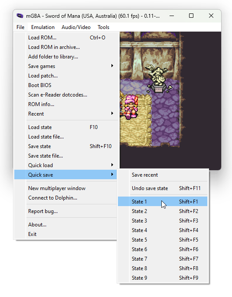
Task: Open New multiplayer window
Action: (x=66, y=188)
